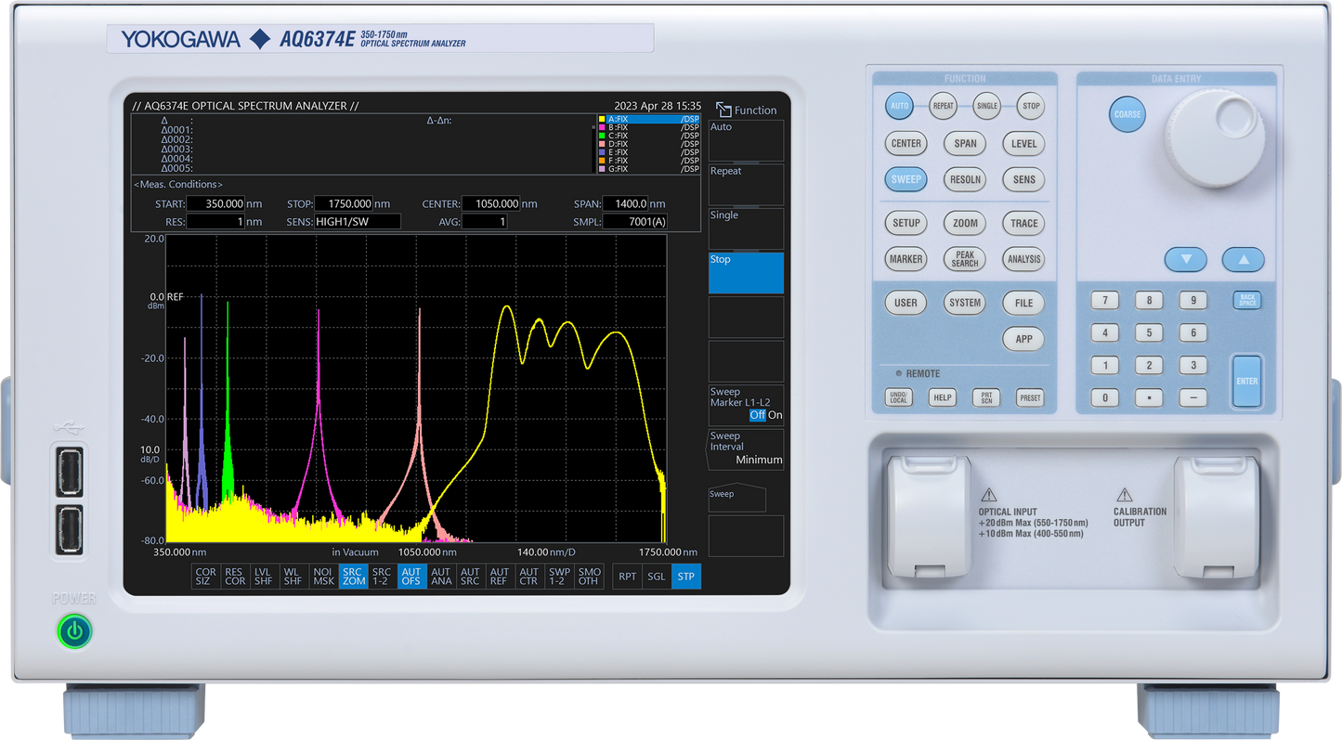
Task: Open the Sweep Interval Minimum softkey
Action: (746, 449)
